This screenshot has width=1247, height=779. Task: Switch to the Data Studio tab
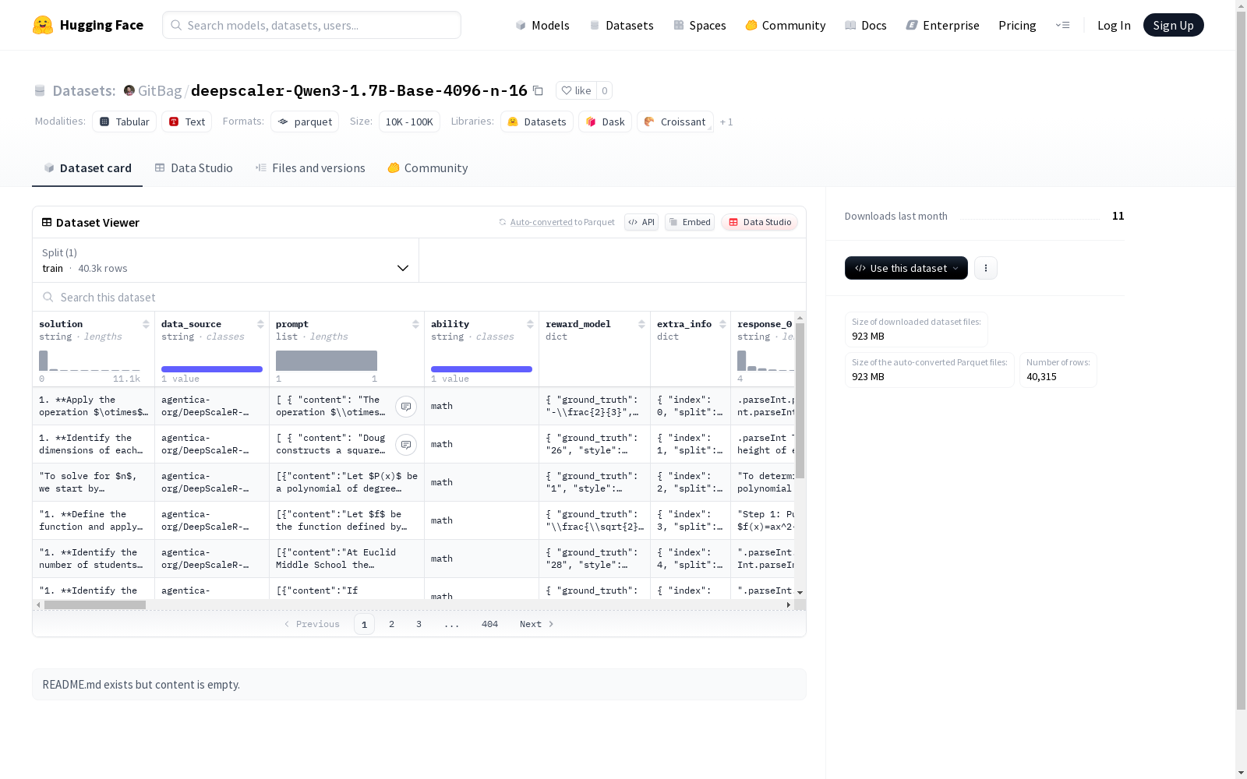194,168
